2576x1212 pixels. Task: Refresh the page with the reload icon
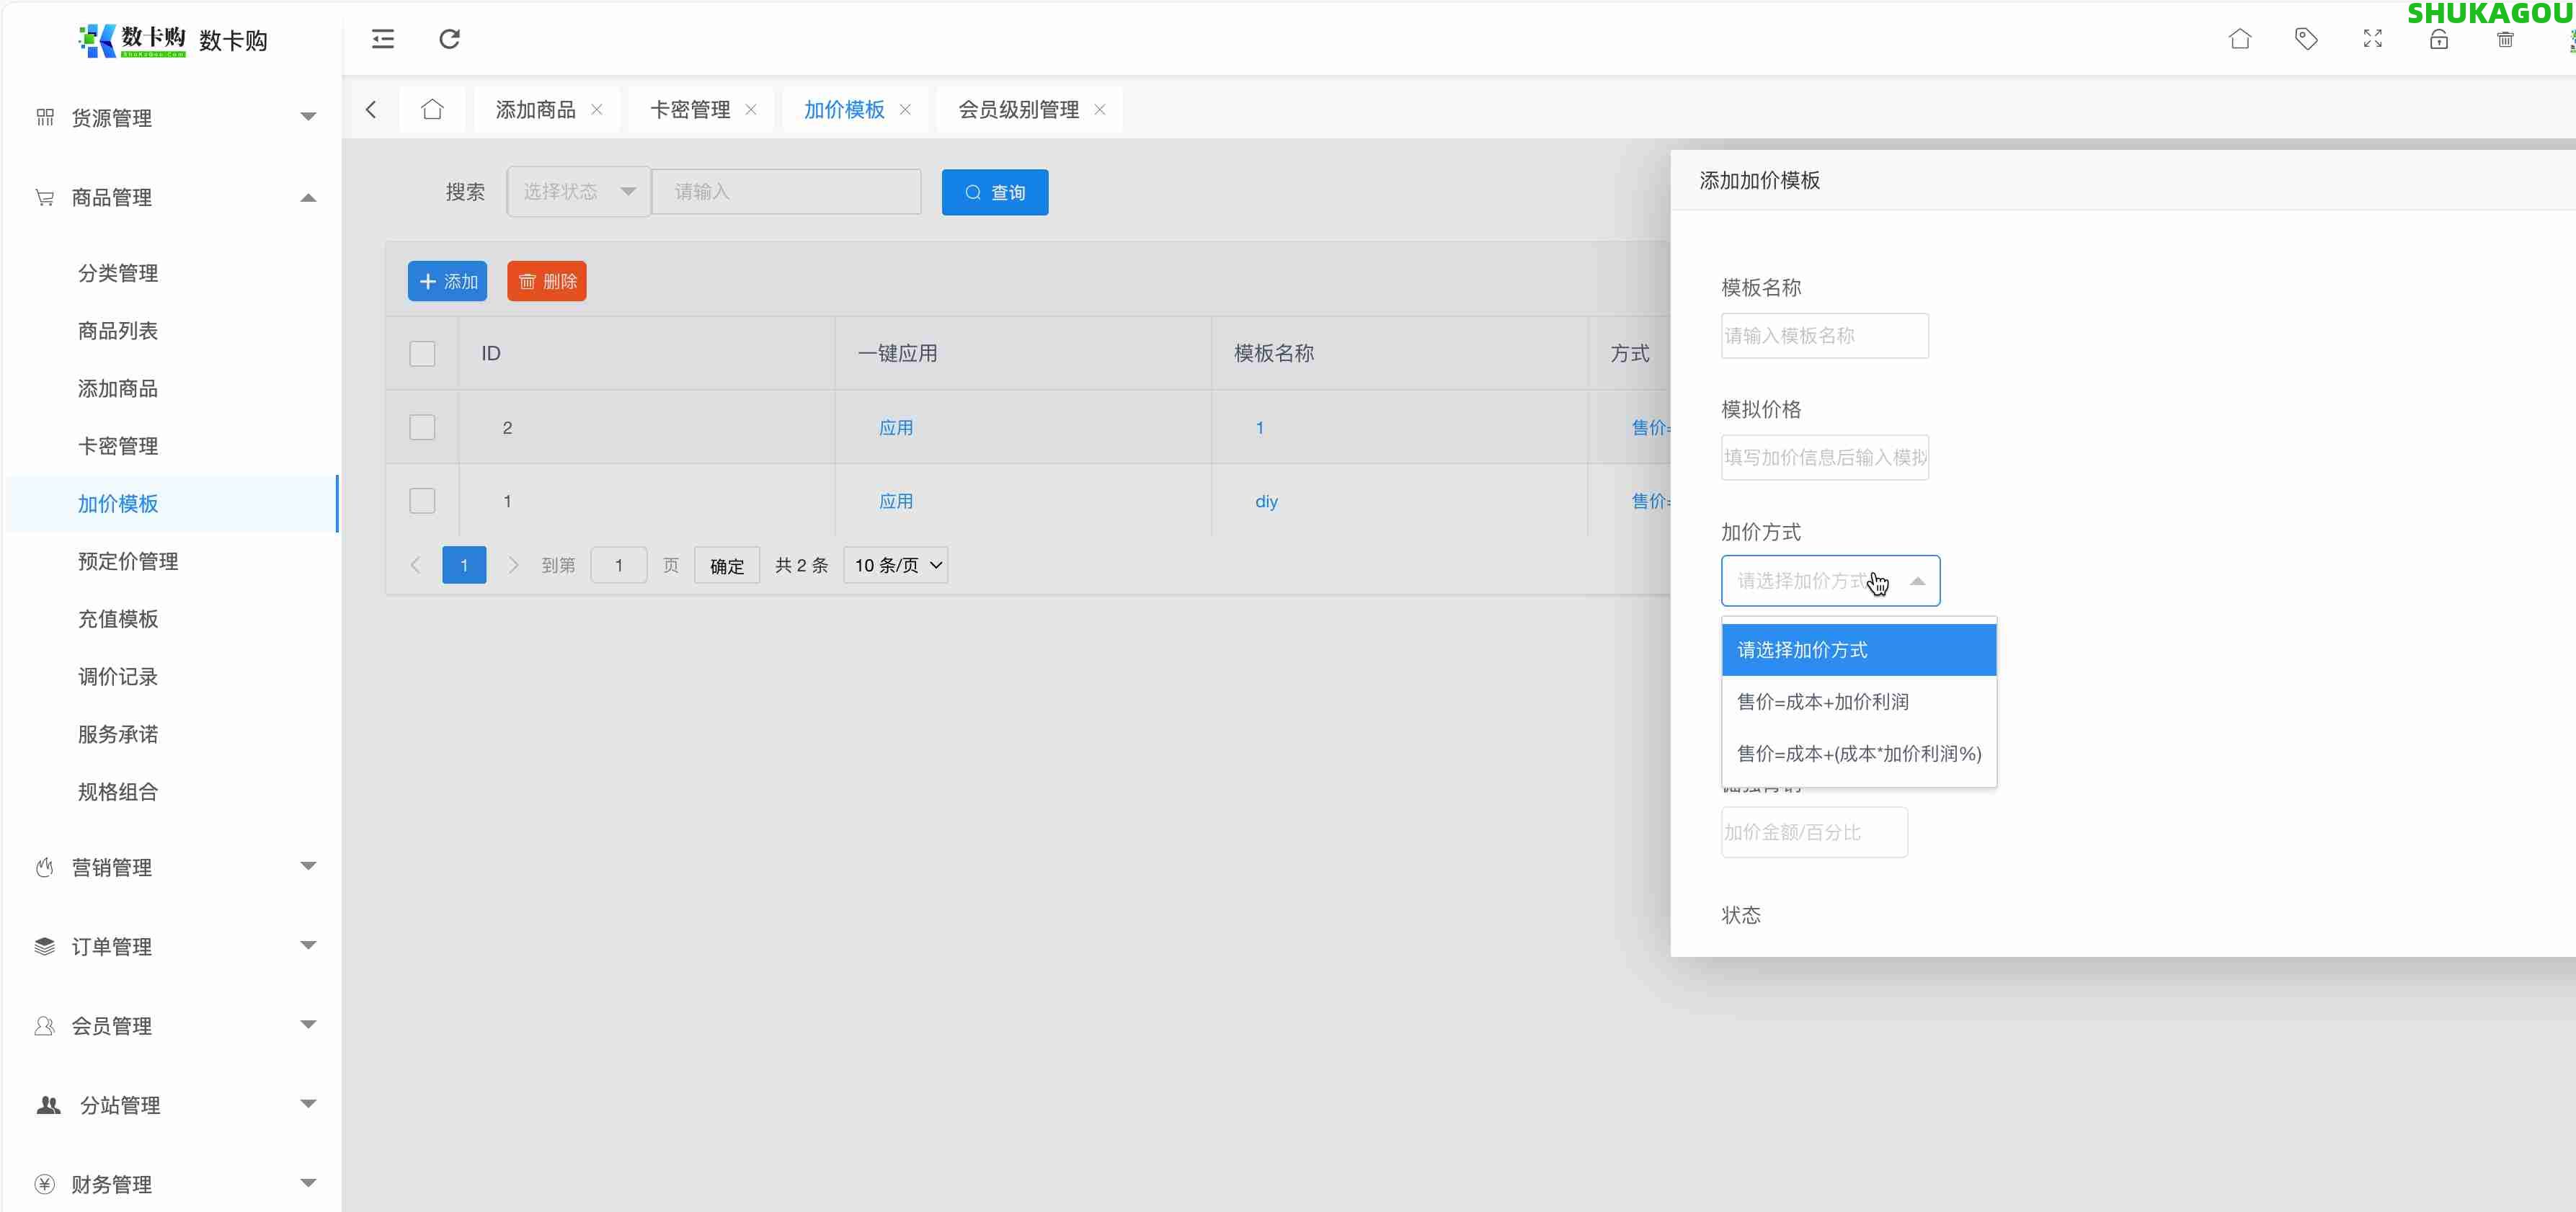click(449, 39)
